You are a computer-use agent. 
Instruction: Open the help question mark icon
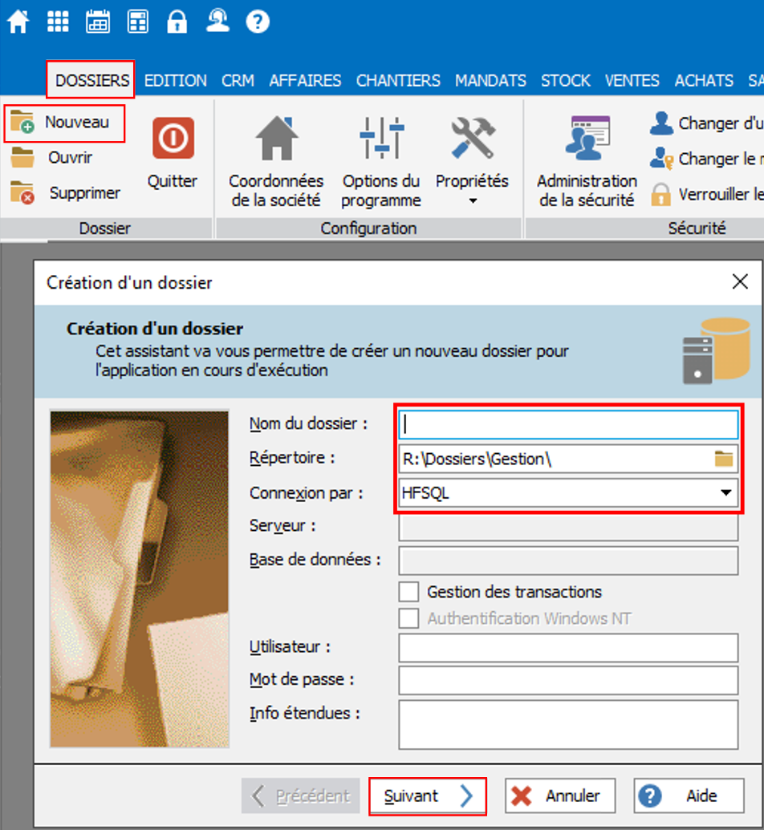[258, 22]
